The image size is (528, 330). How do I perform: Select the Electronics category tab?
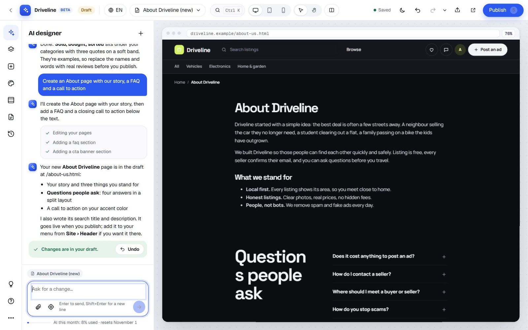coord(220,66)
